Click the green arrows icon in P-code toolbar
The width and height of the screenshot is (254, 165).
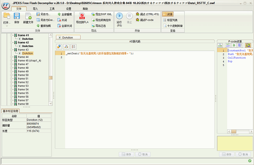click(234, 45)
